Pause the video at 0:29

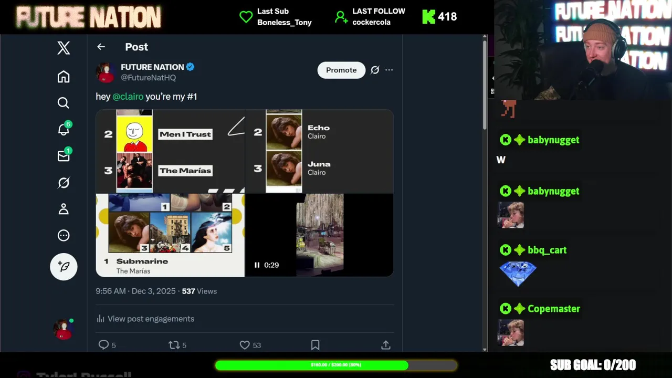pos(257,265)
